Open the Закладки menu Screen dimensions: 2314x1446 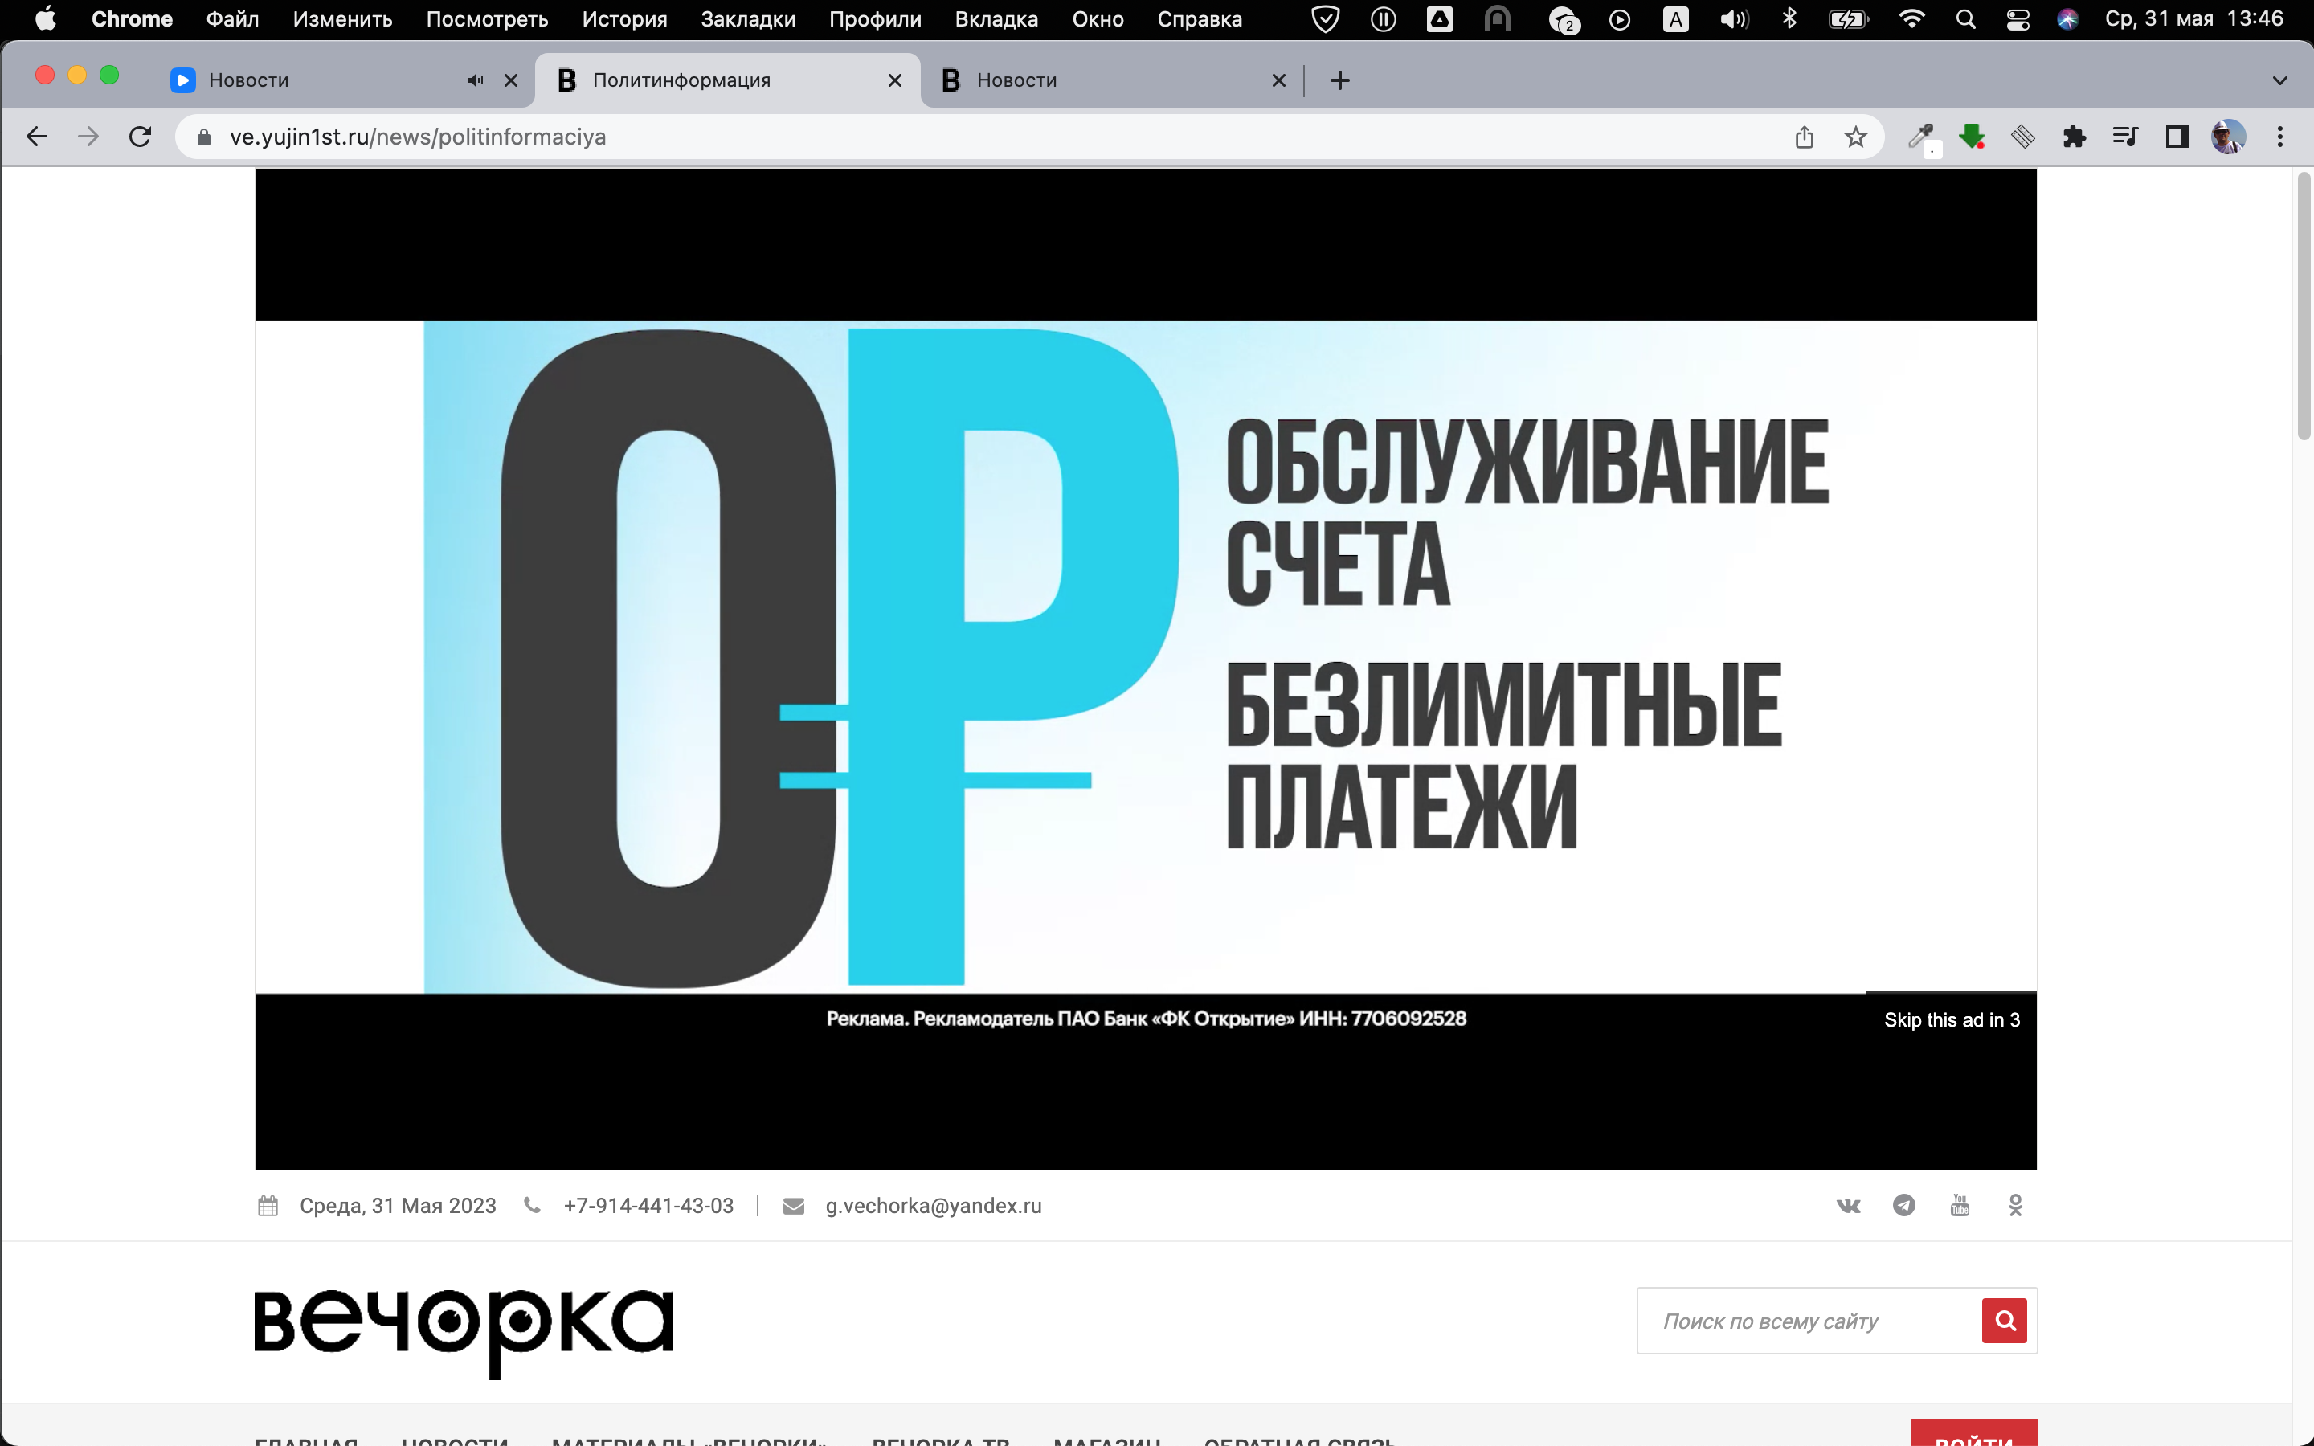pyautogui.click(x=748, y=19)
